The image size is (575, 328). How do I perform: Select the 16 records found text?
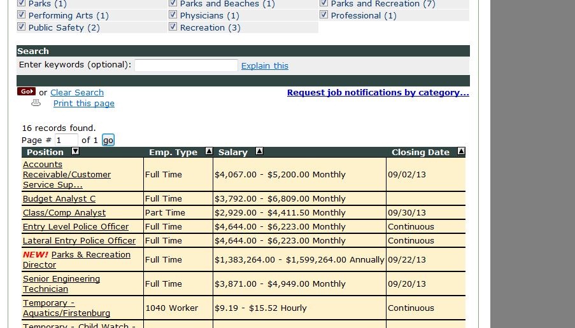[x=59, y=128]
